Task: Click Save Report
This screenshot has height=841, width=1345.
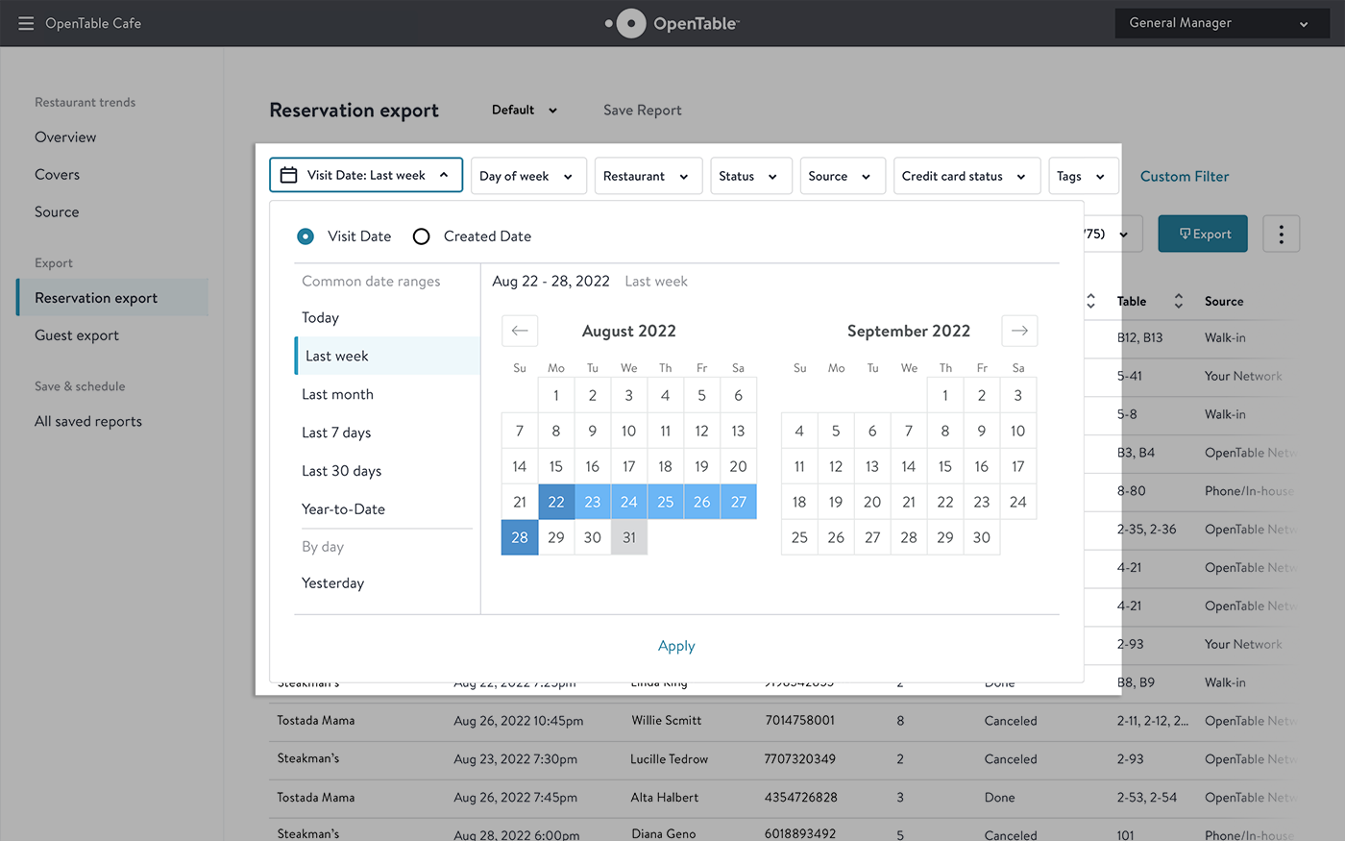Action: (x=643, y=111)
